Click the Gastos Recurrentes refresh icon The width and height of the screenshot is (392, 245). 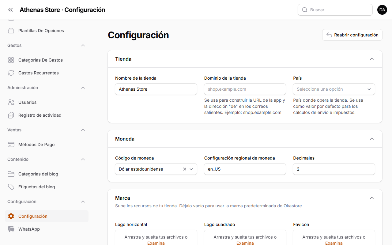tap(11, 73)
